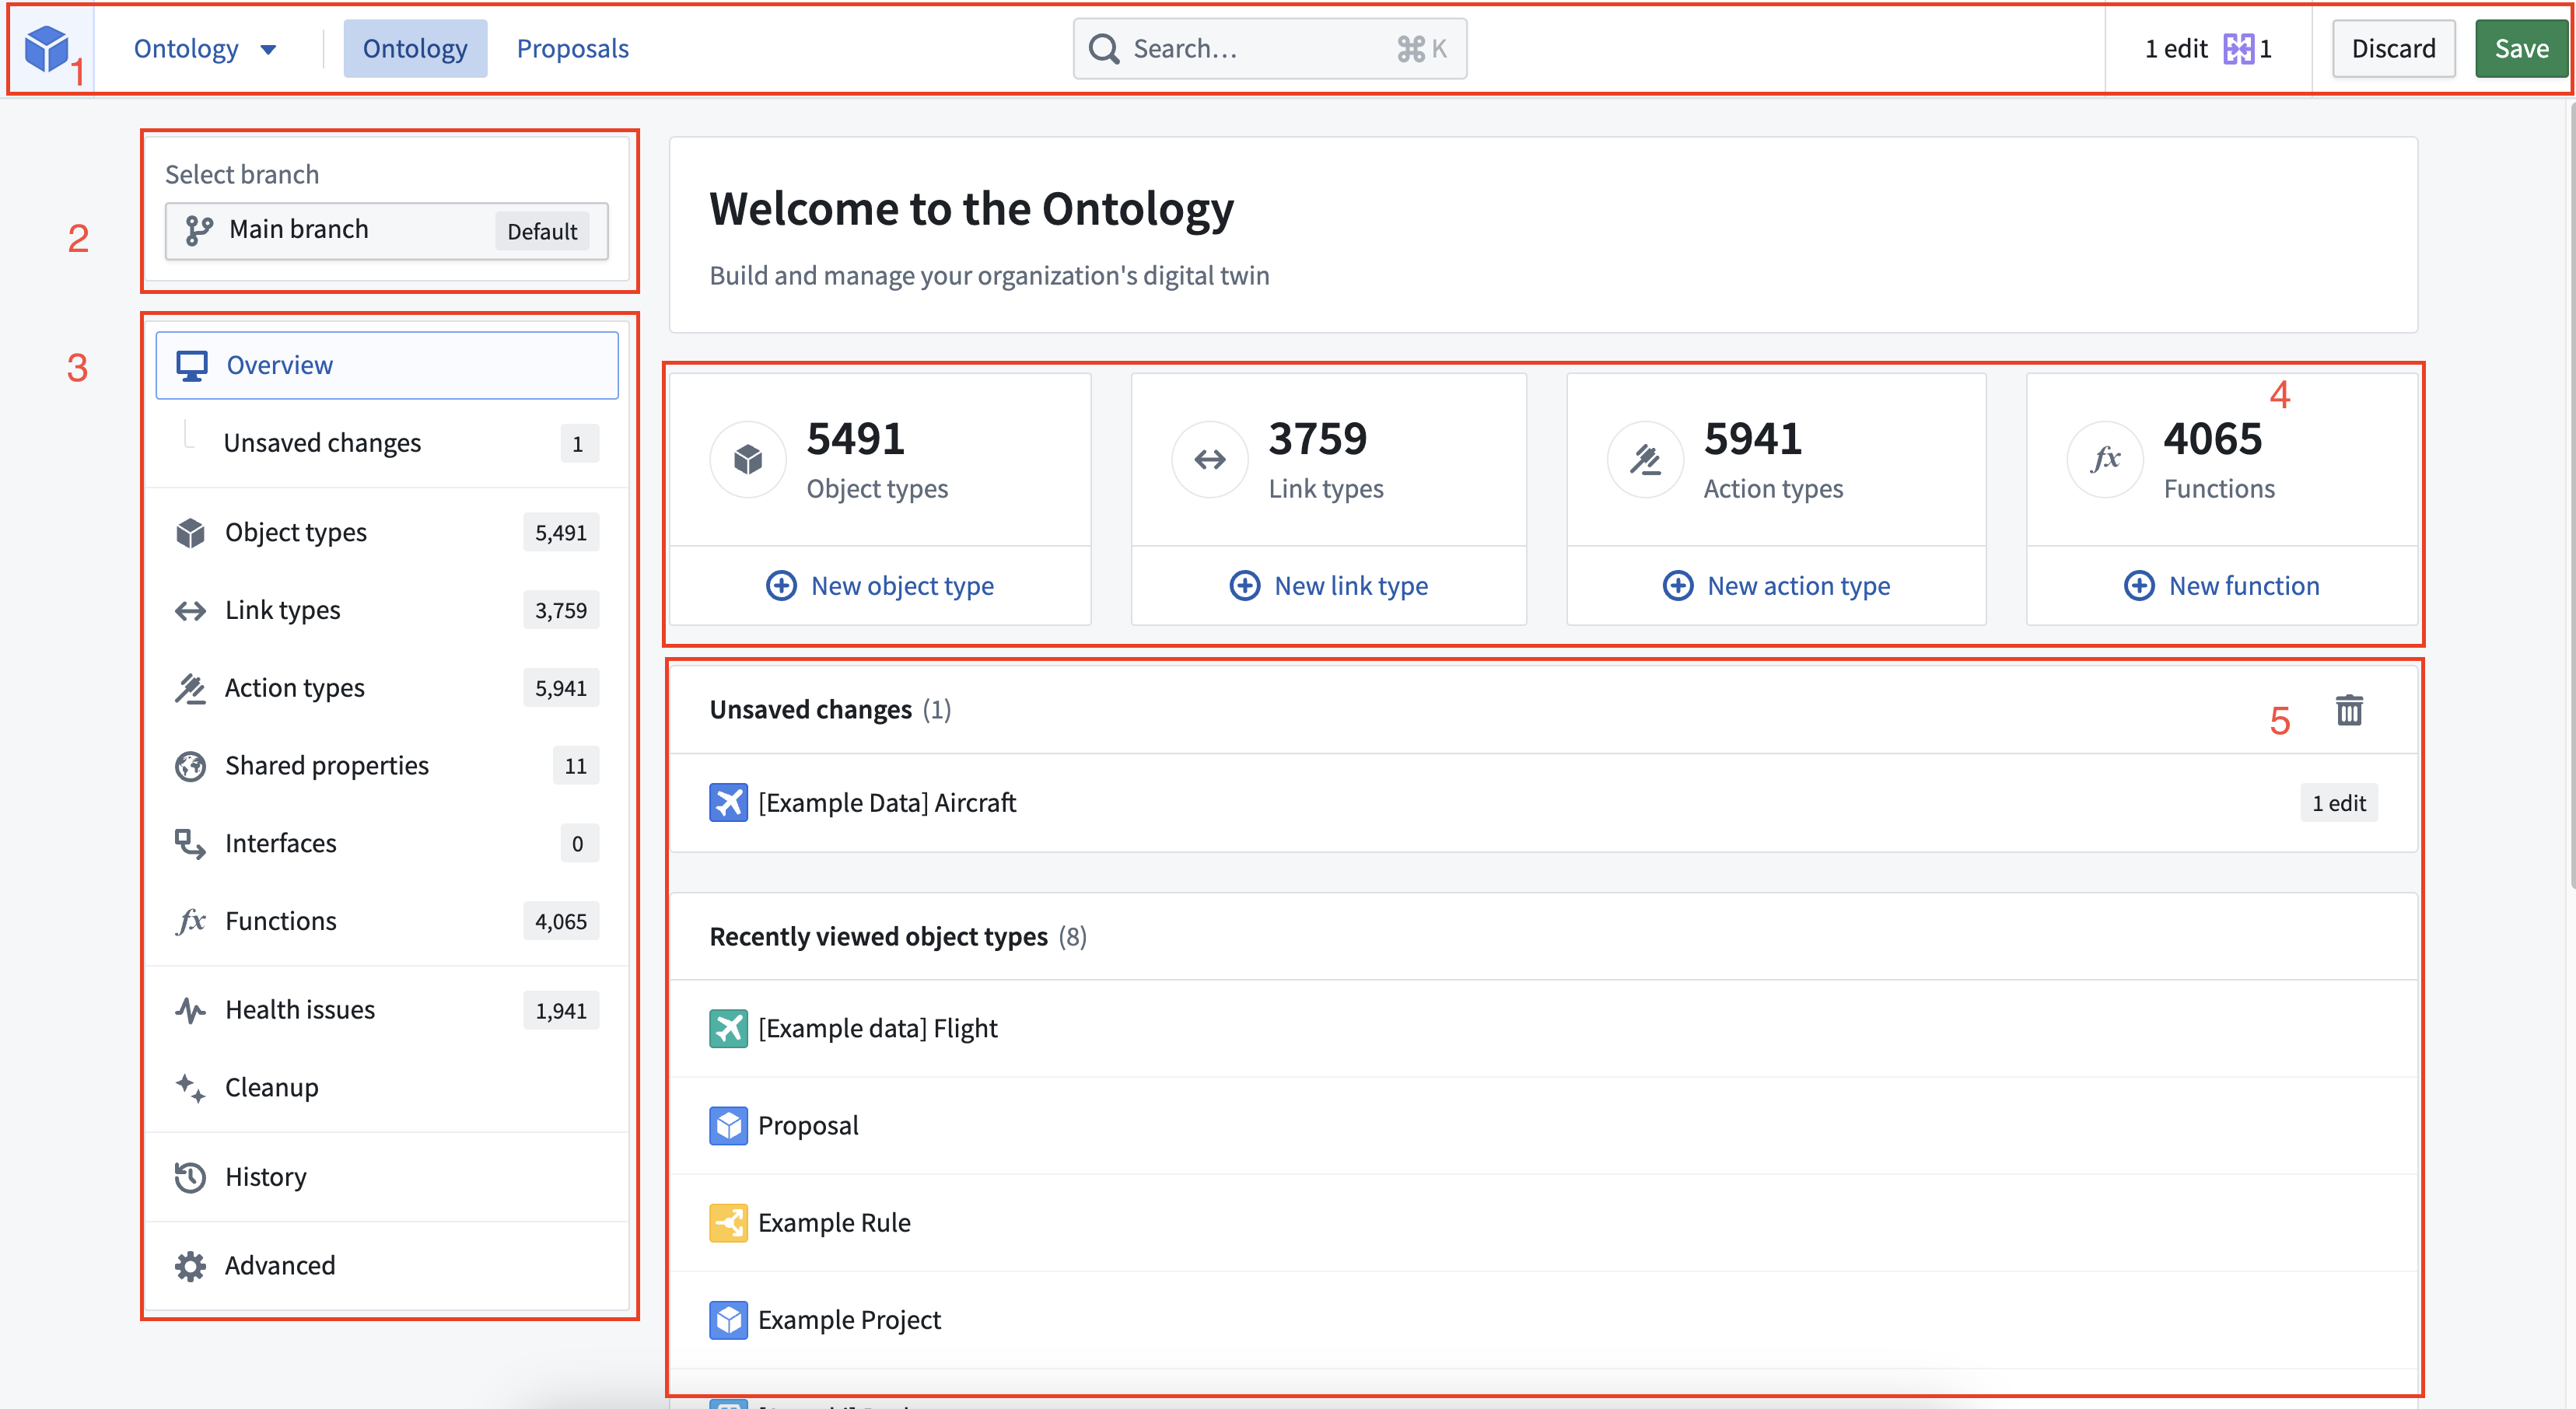Click the 1 edit badge on Aircraft row
The height and width of the screenshot is (1409, 2576).
pyautogui.click(x=2338, y=803)
